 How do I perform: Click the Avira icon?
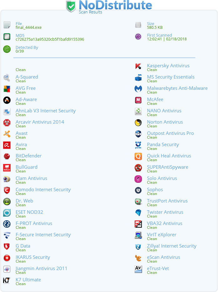pos(7,145)
